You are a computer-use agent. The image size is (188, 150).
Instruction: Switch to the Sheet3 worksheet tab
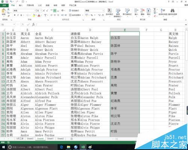[30, 139]
